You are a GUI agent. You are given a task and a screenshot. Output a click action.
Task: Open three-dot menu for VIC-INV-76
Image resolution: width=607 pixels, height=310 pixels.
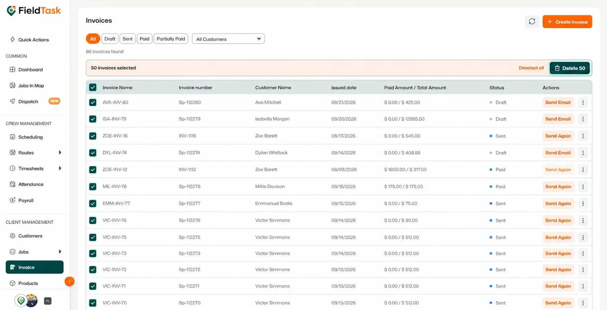point(583,220)
